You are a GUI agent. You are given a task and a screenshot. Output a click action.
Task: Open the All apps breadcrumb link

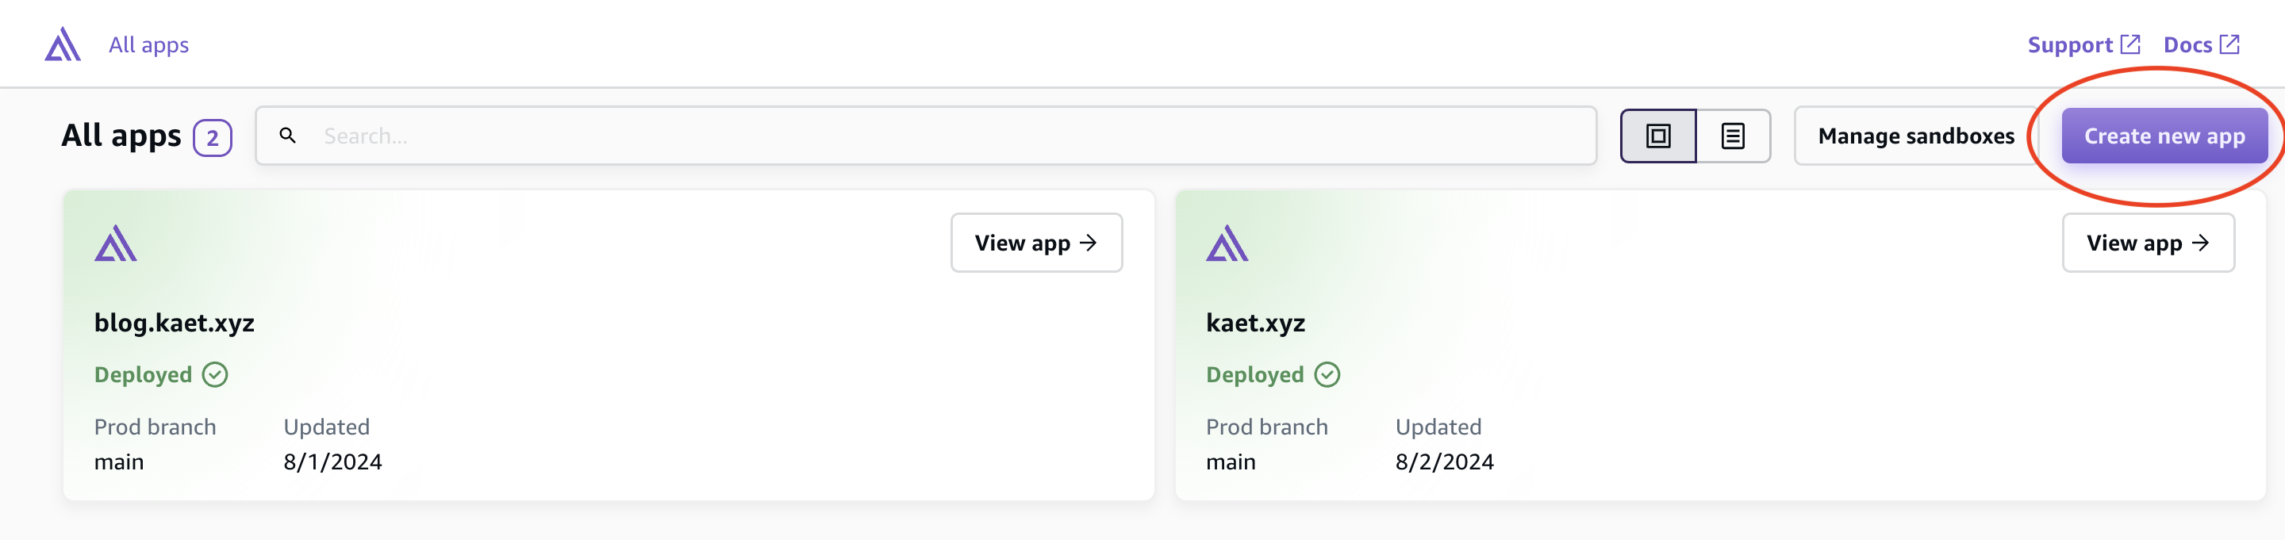coord(148,44)
